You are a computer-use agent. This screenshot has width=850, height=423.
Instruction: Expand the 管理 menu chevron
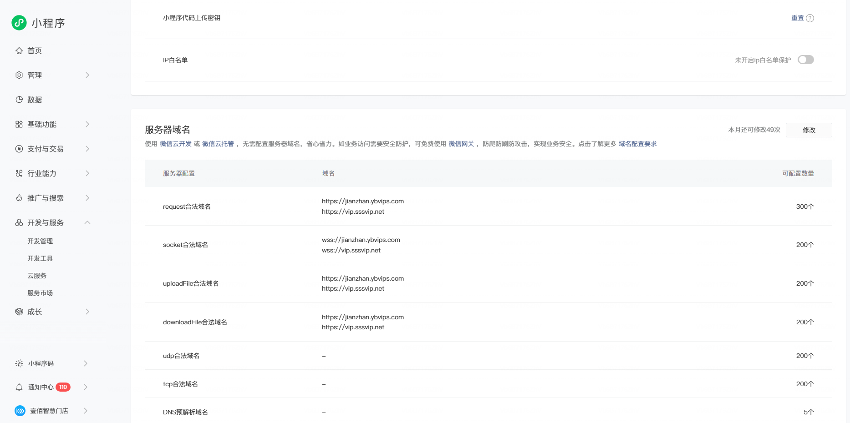coord(87,75)
